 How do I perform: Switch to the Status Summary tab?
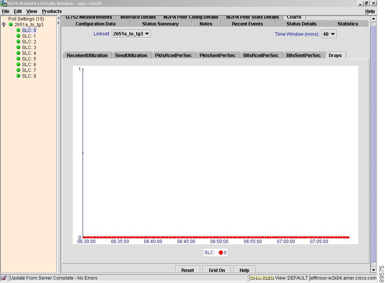[x=160, y=24]
